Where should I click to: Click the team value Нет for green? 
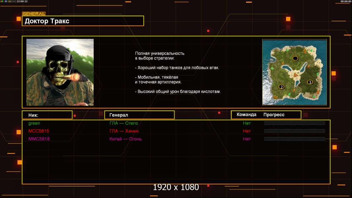pyautogui.click(x=247, y=123)
